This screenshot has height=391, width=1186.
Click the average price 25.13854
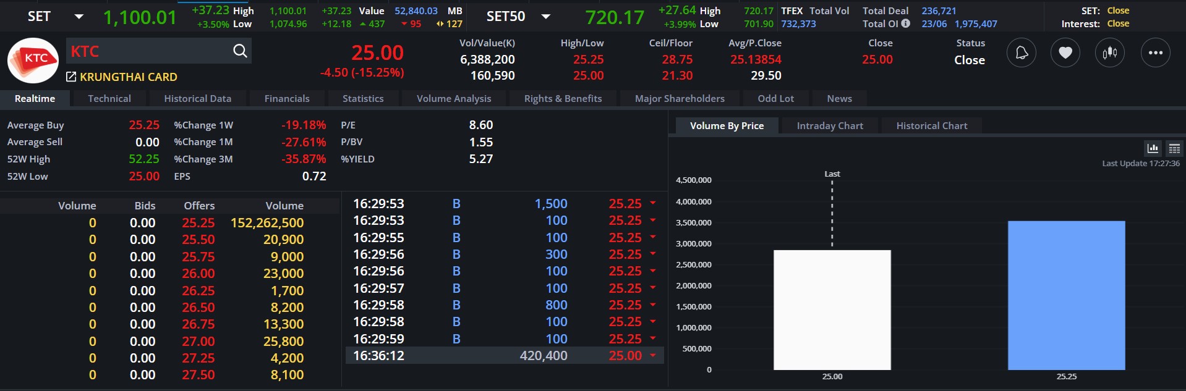click(x=756, y=60)
